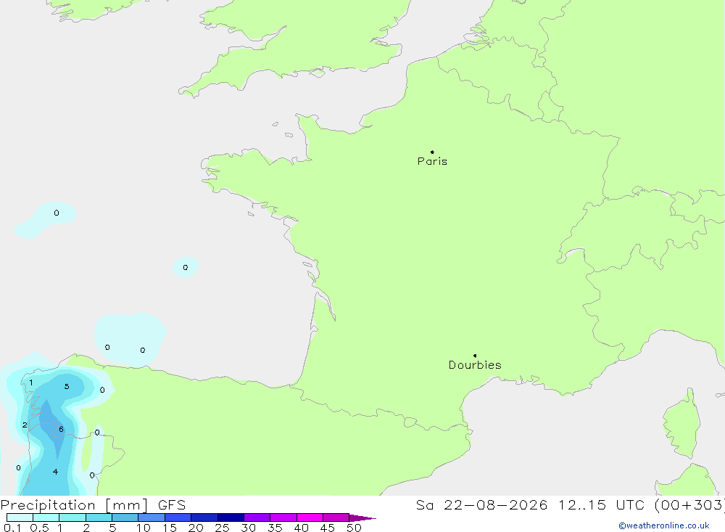Pick the 15–20 mm legend swatch

click(x=178, y=517)
